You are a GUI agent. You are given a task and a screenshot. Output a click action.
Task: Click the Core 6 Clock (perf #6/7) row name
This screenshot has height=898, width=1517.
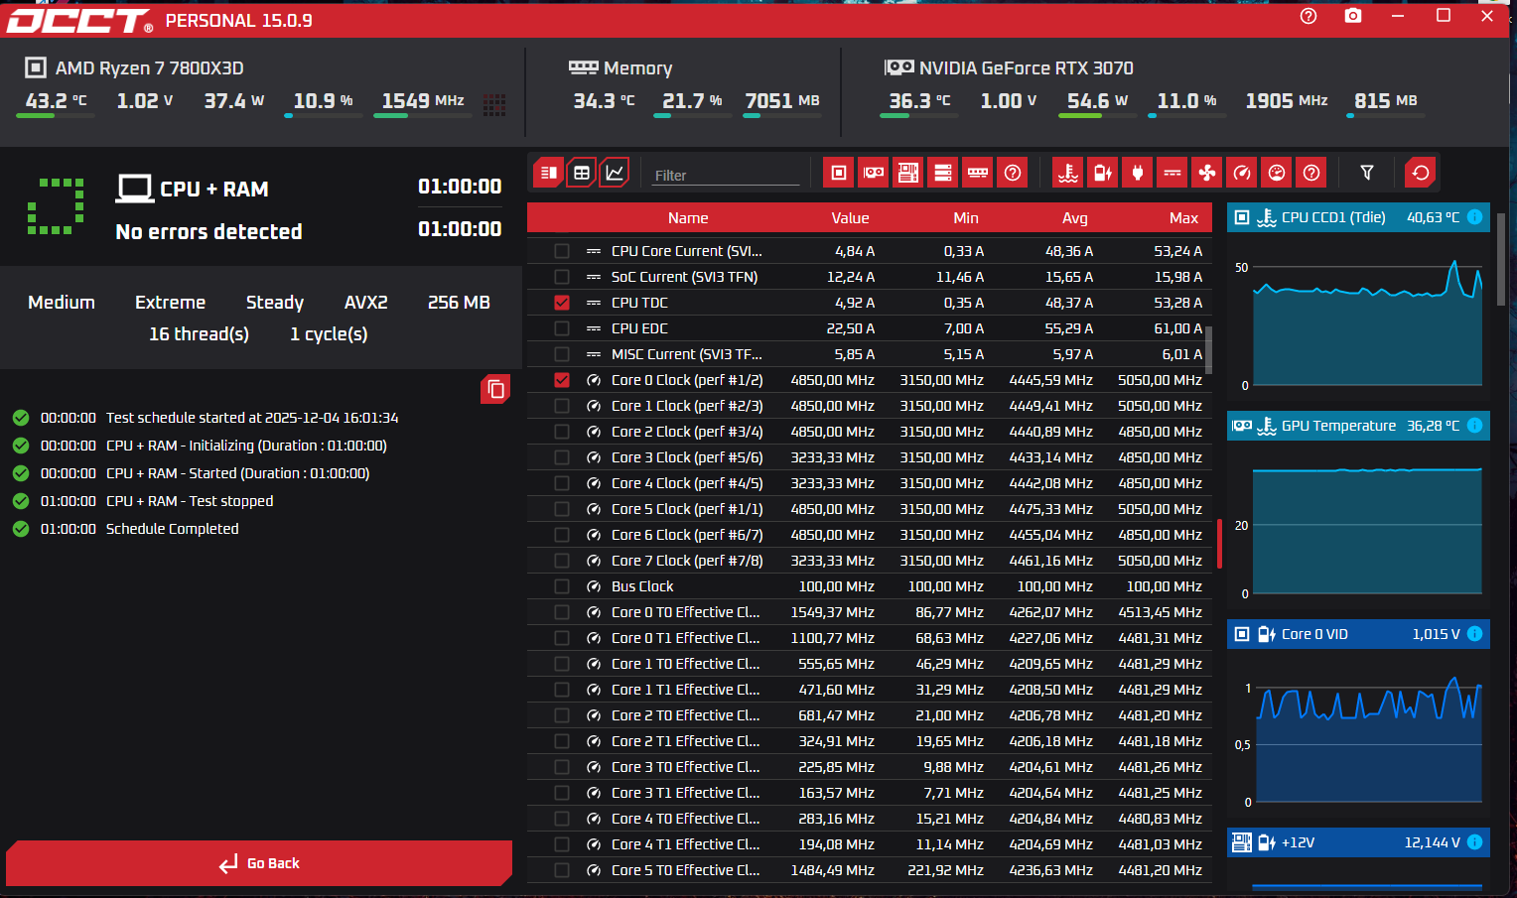[687, 535]
